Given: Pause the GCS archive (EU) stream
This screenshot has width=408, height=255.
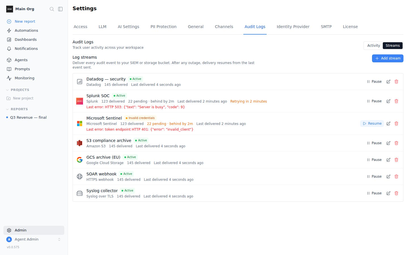Looking at the screenshot, I should (374, 160).
